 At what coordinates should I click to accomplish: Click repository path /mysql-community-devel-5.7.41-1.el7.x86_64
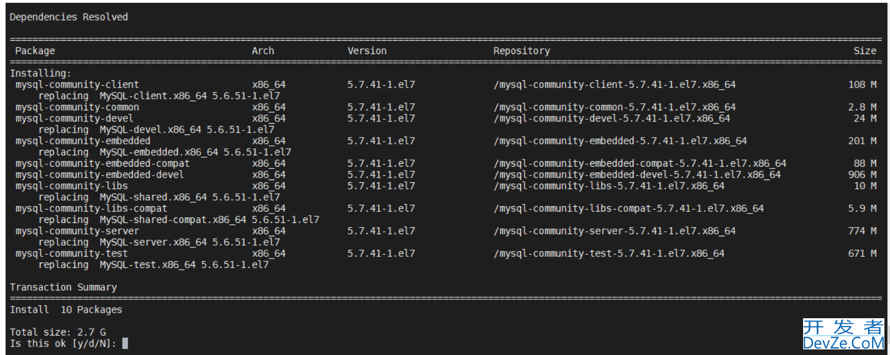coord(612,118)
